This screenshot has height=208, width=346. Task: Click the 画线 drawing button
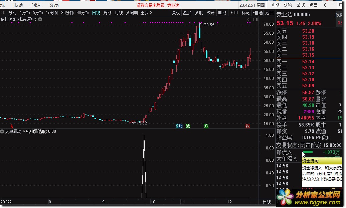[222, 13]
